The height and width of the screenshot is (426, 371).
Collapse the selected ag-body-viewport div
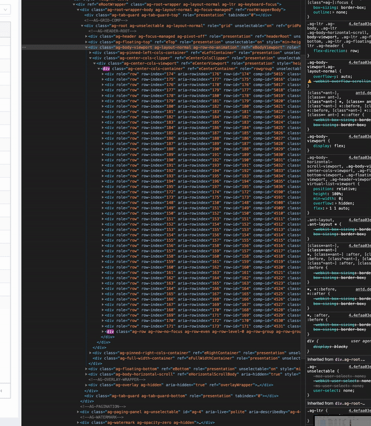coord(87,47)
